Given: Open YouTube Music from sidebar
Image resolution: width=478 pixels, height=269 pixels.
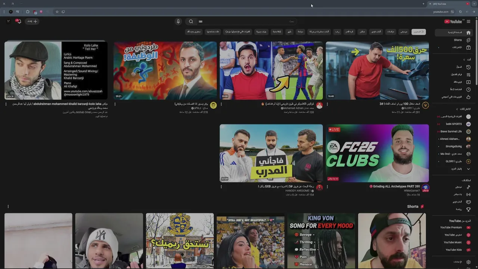Looking at the screenshot, I should pos(454,242).
